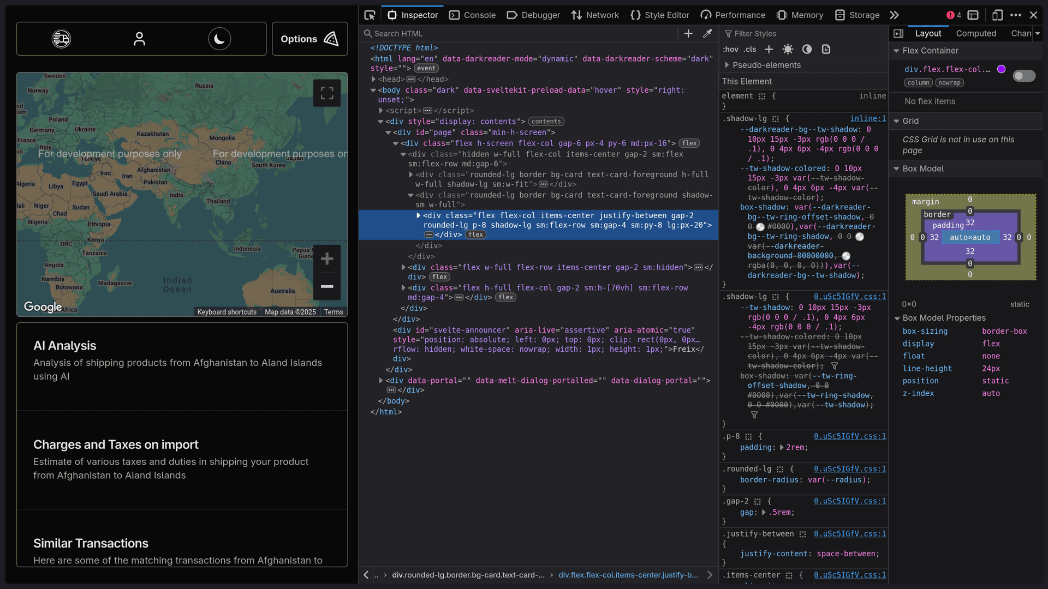Viewport: 1048px width, 589px height.
Task: Zoom in on the map
Action: tap(327, 259)
